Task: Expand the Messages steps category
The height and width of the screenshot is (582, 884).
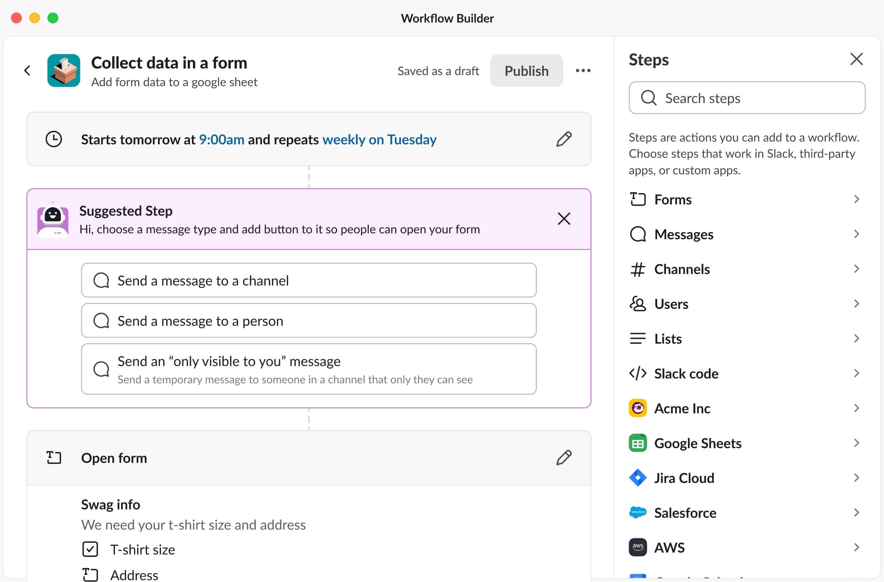Action: tap(856, 234)
